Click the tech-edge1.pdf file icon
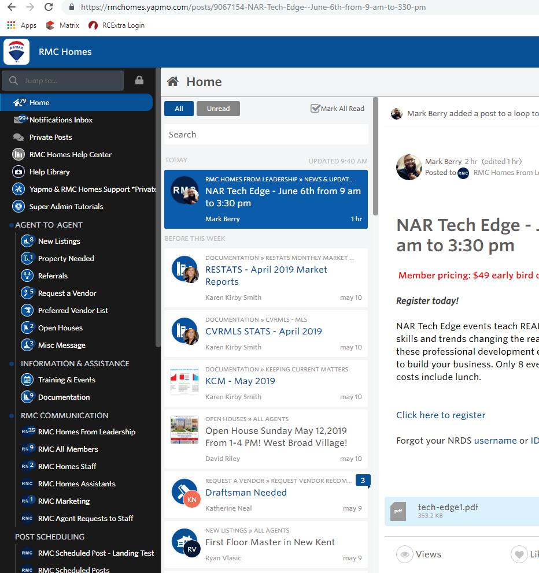 398,511
